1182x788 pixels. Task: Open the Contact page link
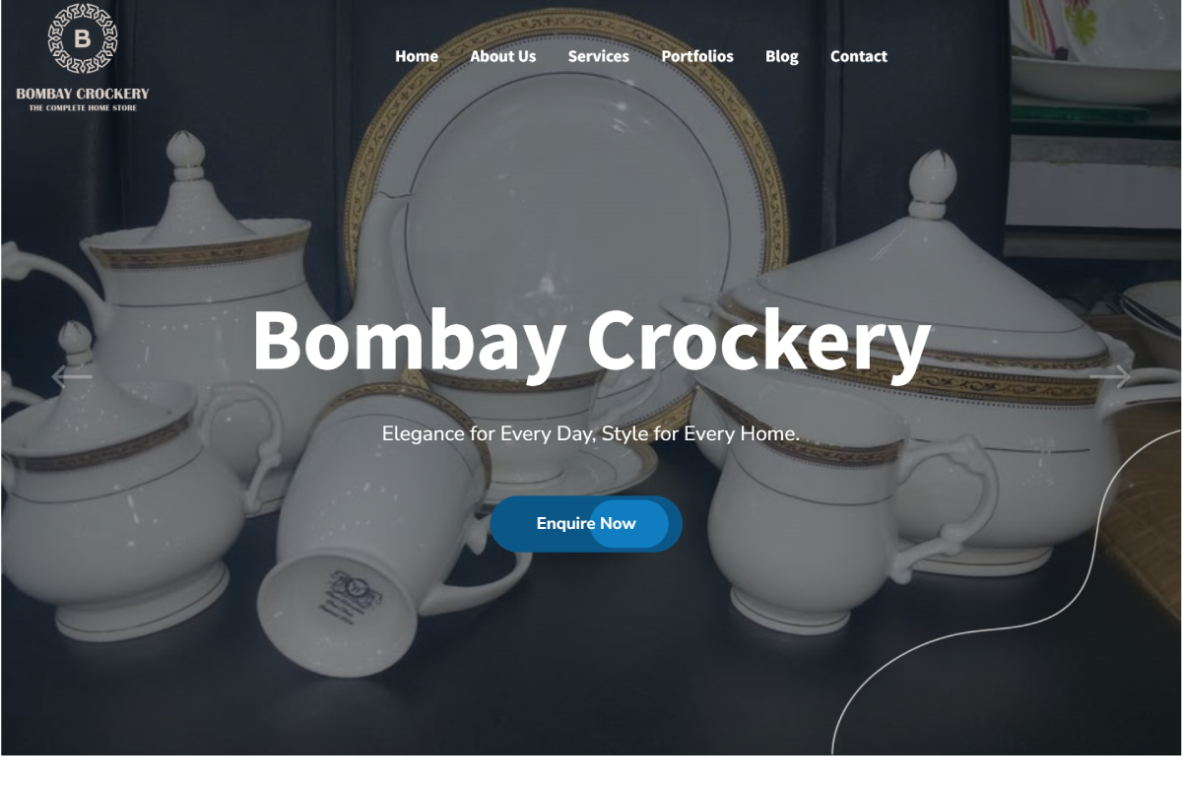(x=859, y=56)
